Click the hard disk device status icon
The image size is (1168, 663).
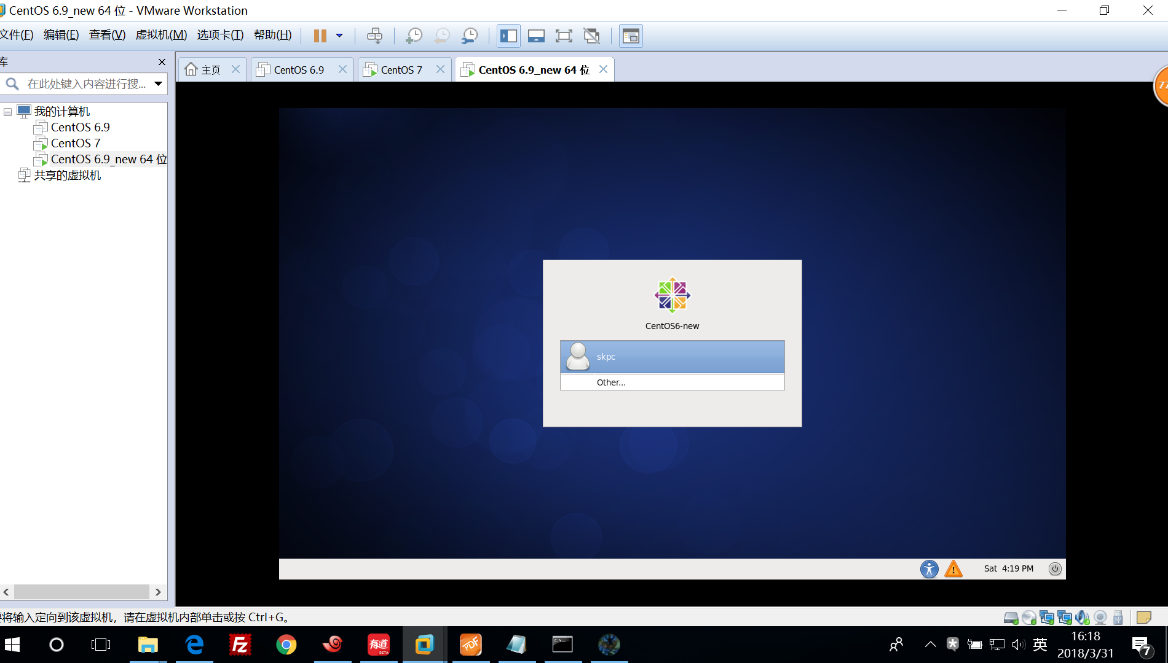tap(1011, 618)
